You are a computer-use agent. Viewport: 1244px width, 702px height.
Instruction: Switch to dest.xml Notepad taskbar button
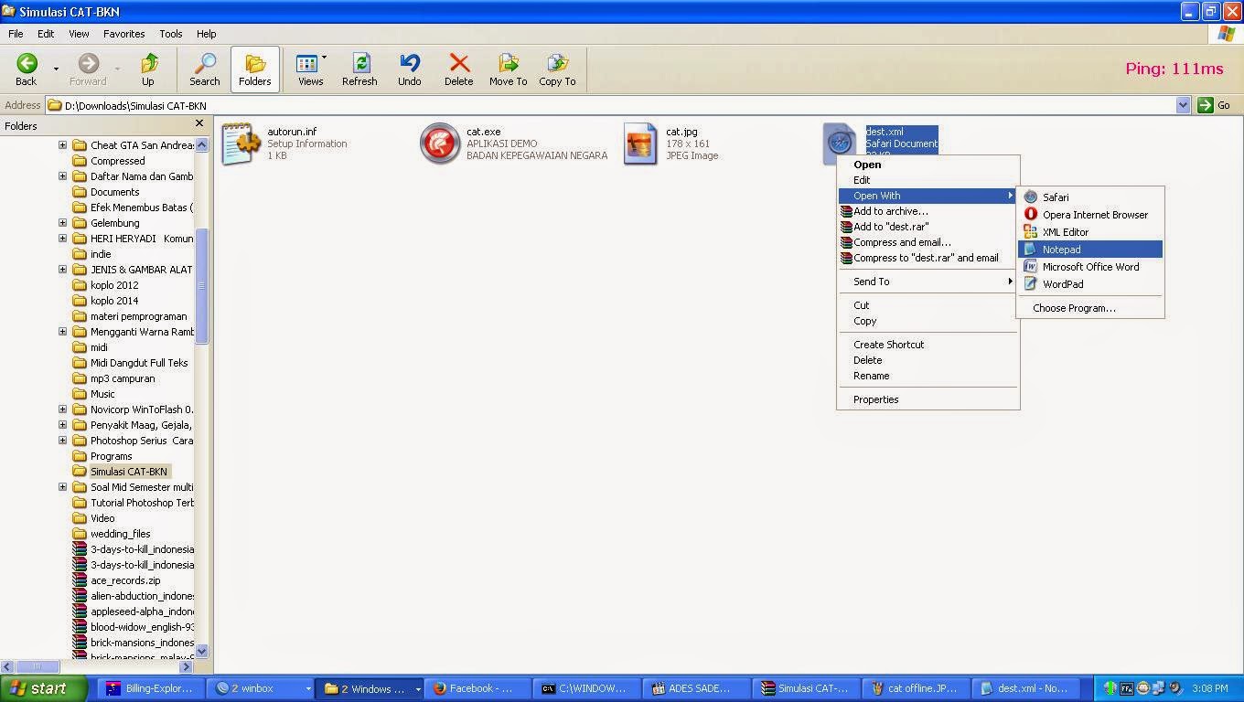pyautogui.click(x=1024, y=688)
